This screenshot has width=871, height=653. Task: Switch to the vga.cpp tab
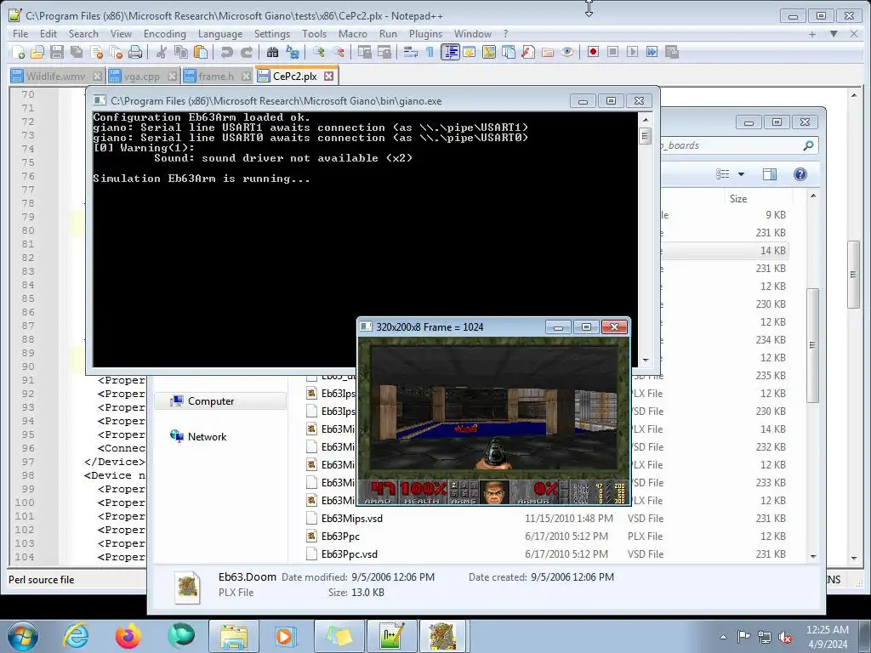[142, 76]
